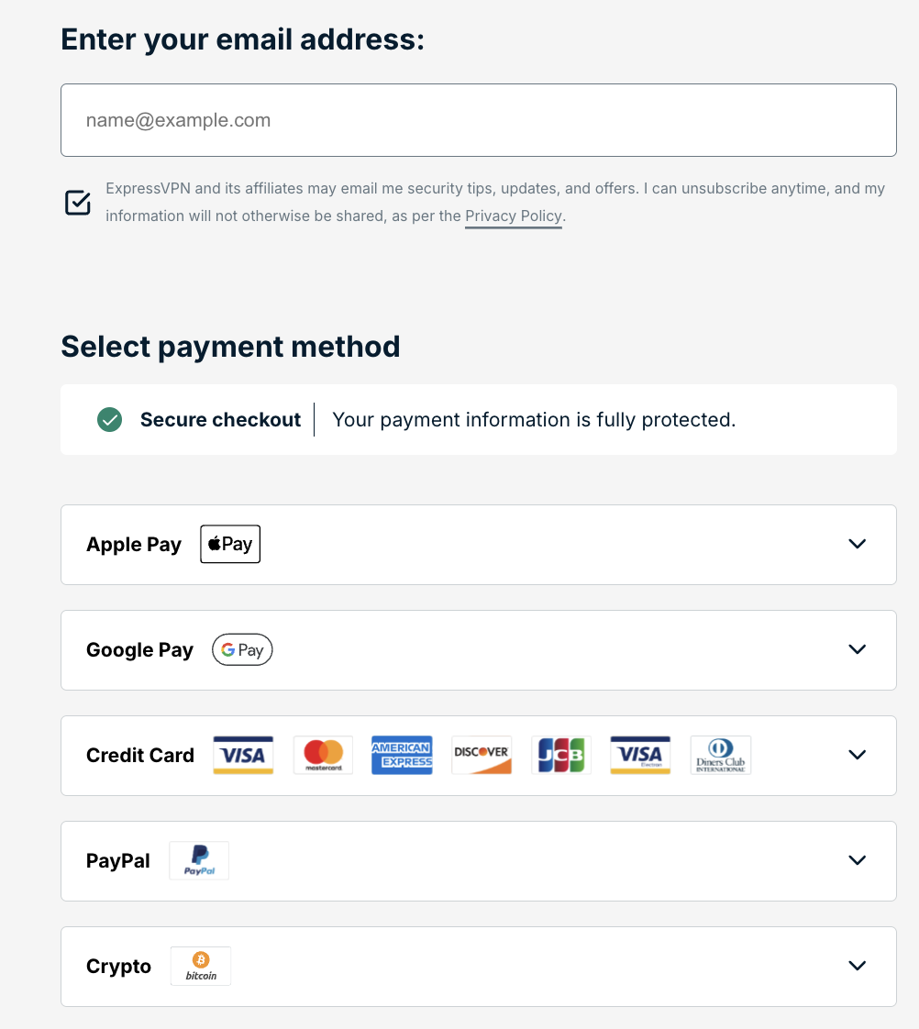The image size is (919, 1029).
Task: Click the Diners Club International icon
Action: (720, 755)
